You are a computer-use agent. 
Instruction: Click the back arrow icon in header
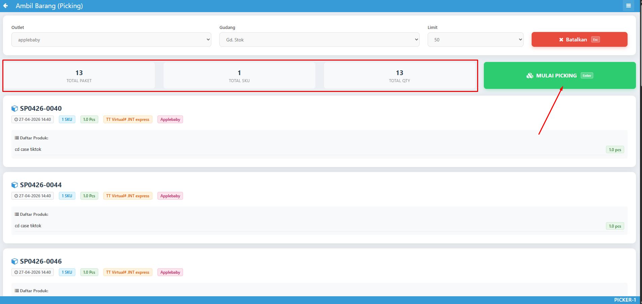click(5, 6)
